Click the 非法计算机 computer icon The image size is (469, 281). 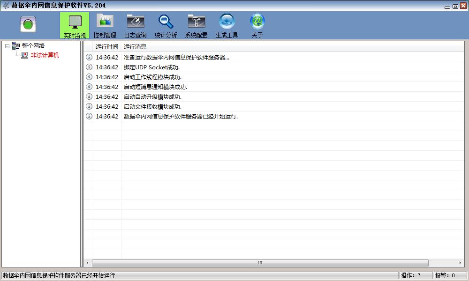(24, 55)
